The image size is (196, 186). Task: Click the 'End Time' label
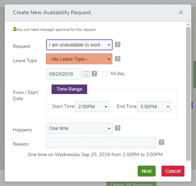click(126, 106)
